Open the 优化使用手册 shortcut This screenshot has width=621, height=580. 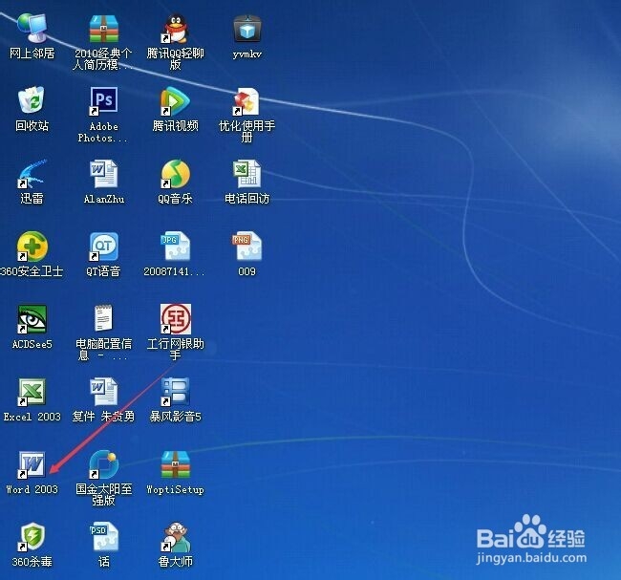[x=246, y=101]
